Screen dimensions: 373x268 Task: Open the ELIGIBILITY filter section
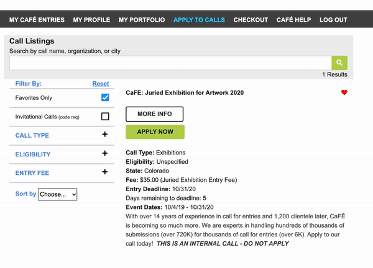coord(33,154)
